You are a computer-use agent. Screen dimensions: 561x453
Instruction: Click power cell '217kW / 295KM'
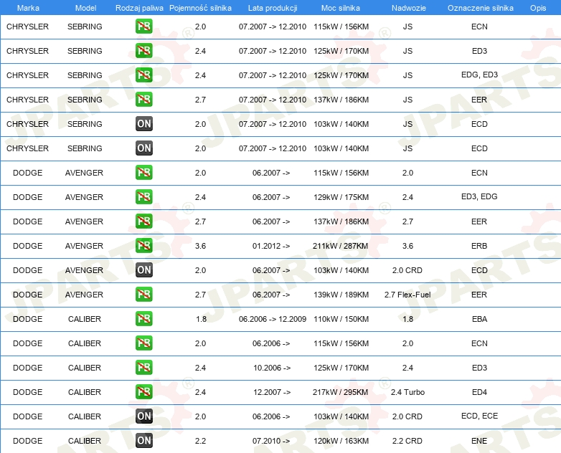(x=341, y=392)
